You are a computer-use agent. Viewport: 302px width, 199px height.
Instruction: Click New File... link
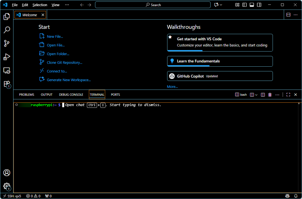[55, 36]
